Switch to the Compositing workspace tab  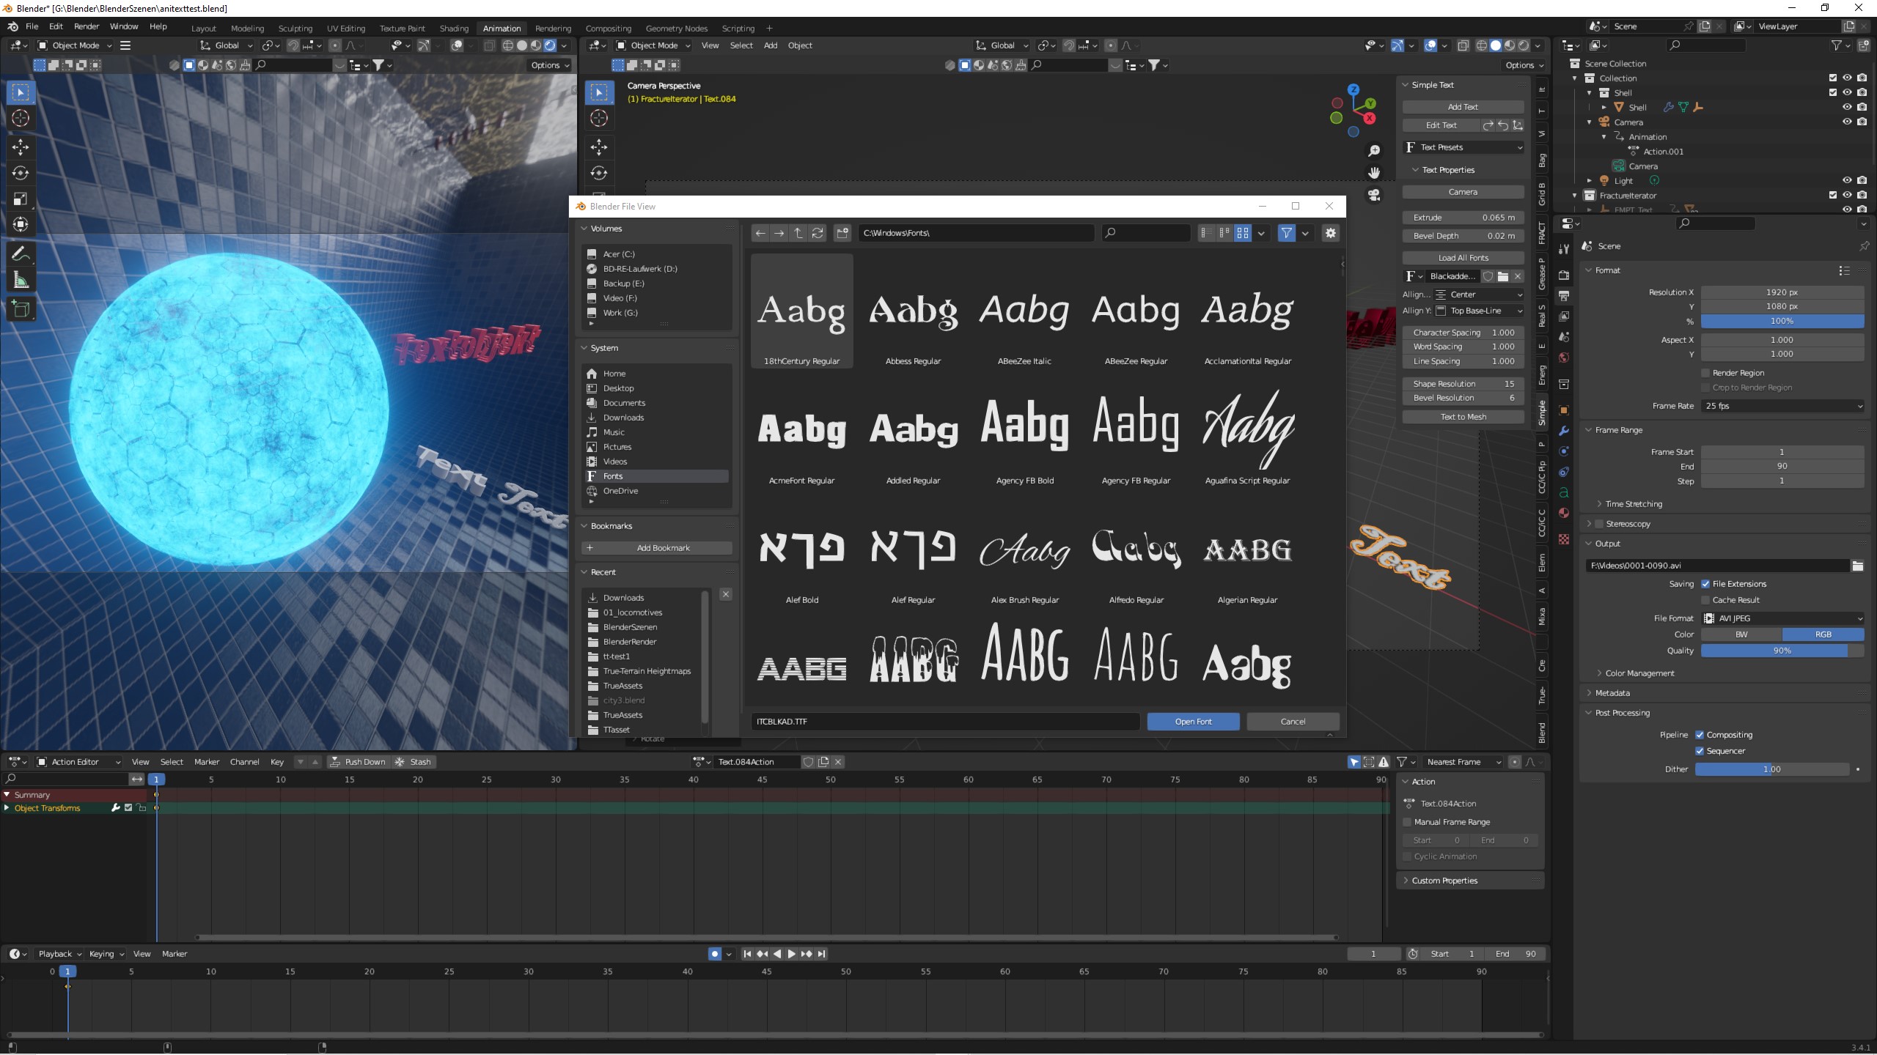(608, 29)
